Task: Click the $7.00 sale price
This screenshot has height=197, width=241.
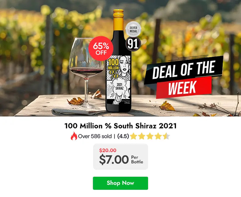Action: coord(114,160)
